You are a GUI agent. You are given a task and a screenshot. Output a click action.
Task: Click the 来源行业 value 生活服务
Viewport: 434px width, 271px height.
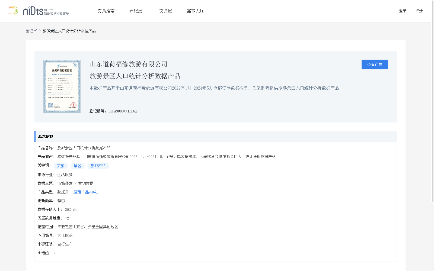[65, 175]
